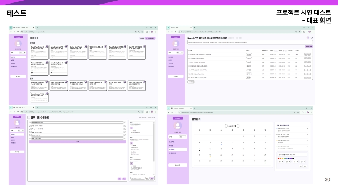Viewport: 338px width, 190px height.
Task: Click 프로젝트 등록 button in project list
Action: click(150, 38)
